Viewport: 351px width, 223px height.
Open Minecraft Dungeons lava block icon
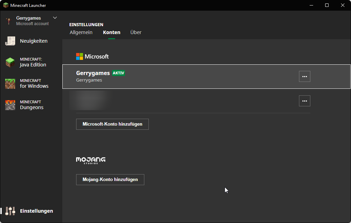coord(10,105)
